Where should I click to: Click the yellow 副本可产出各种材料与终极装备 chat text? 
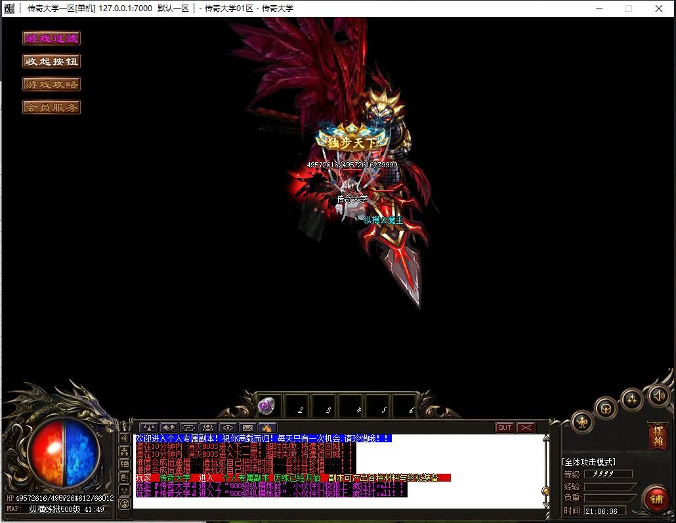pyautogui.click(x=389, y=478)
